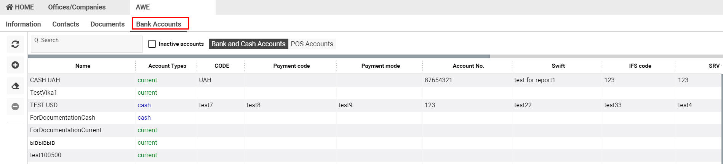The image size is (723, 164).
Task: Select the test100500 account row
Action: (x=375, y=155)
